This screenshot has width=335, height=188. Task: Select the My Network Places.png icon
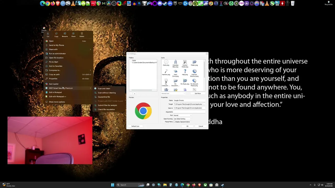194,83
